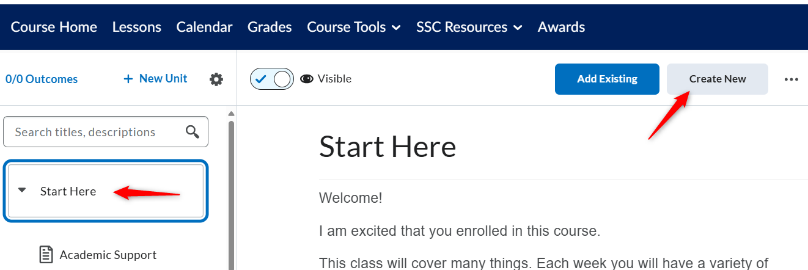Click the Add Existing button
This screenshot has width=808, height=270.
[x=607, y=79]
